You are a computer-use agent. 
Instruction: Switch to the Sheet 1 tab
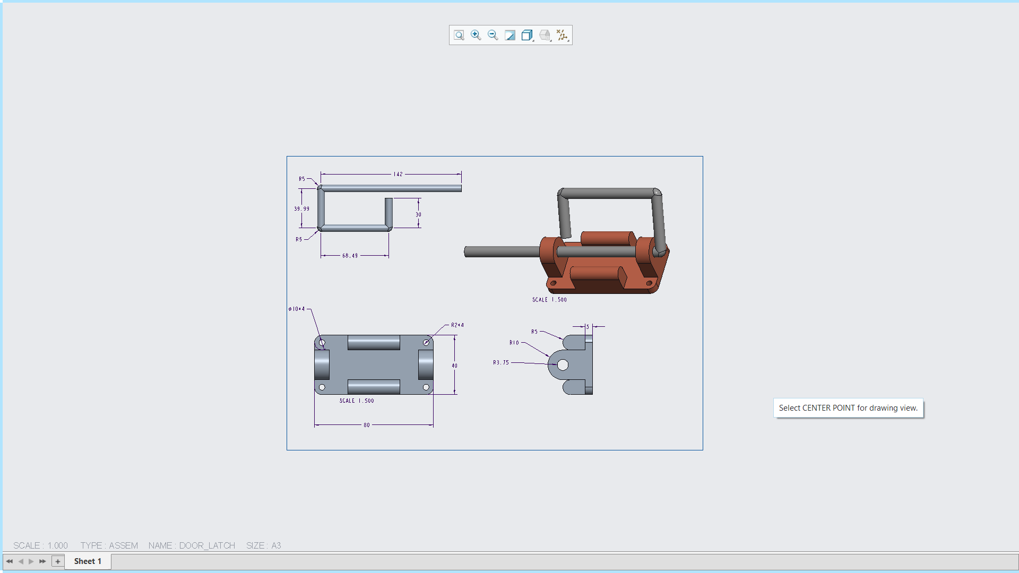(x=87, y=561)
